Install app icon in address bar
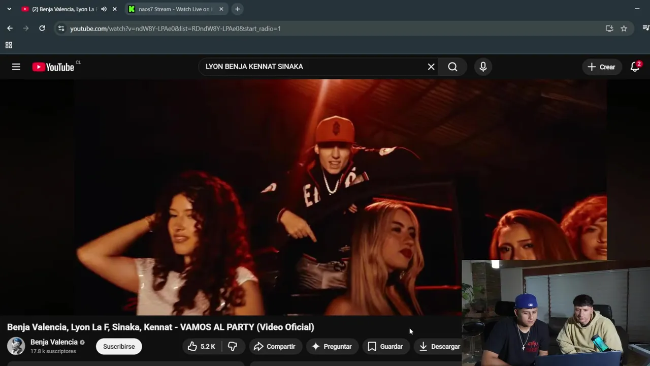The height and width of the screenshot is (366, 650). (609, 28)
